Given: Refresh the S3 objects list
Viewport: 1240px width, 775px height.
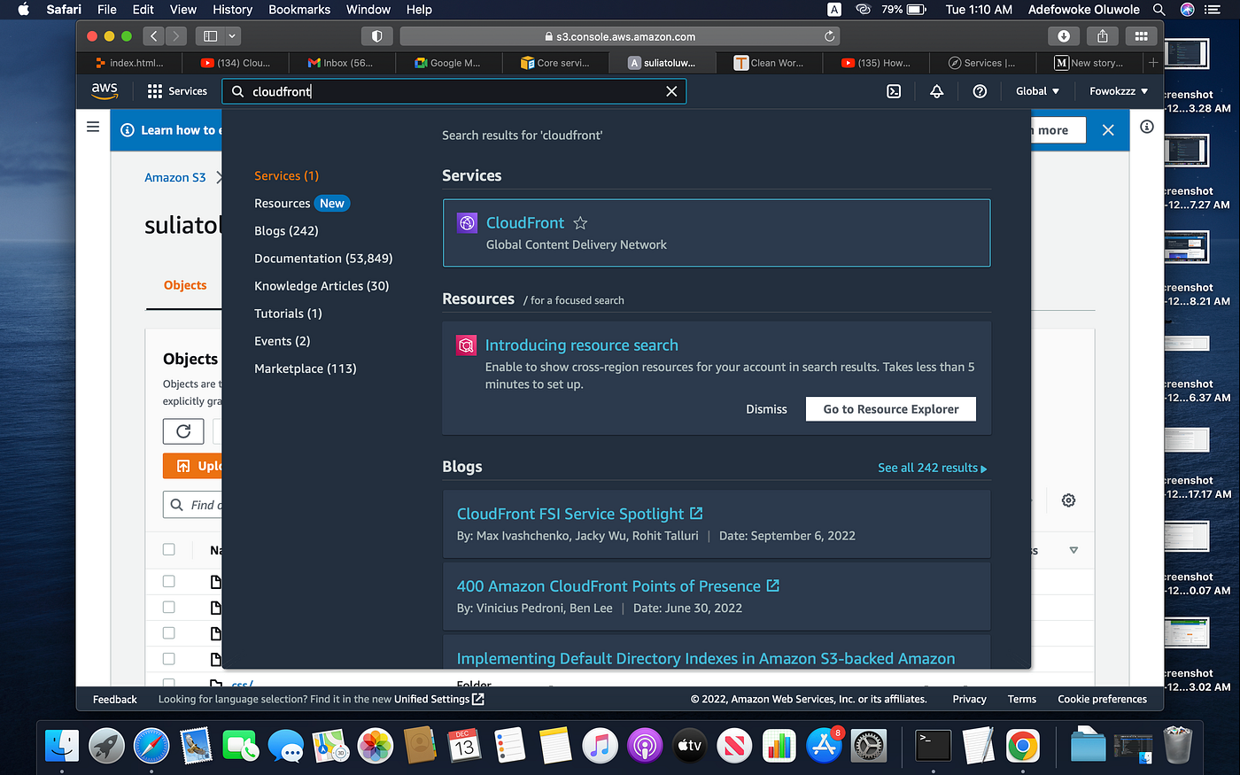Looking at the screenshot, I should pos(183,431).
